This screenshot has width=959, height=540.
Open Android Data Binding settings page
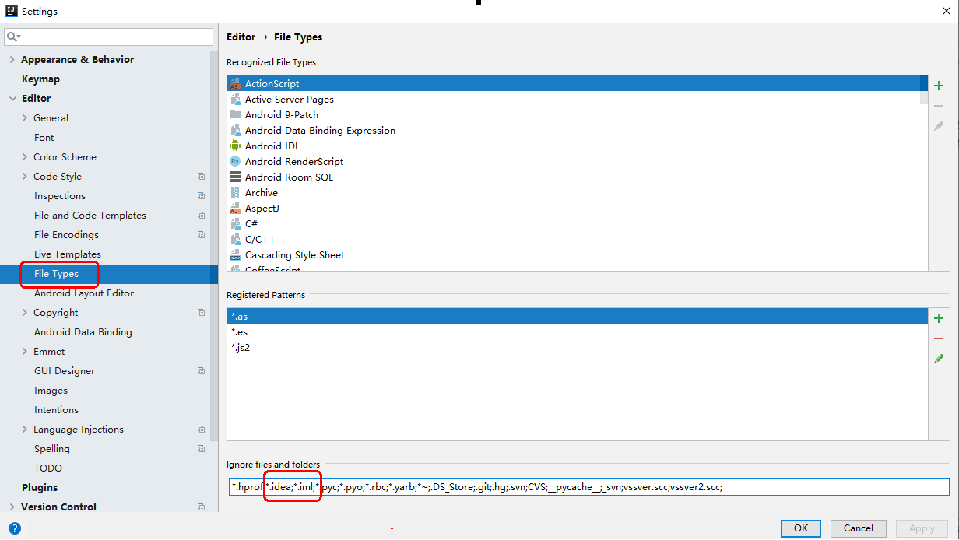(83, 332)
